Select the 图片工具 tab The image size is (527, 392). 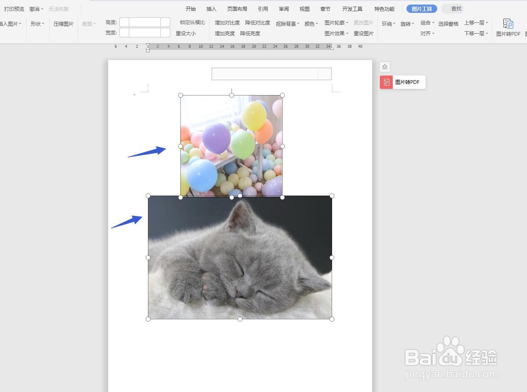(422, 9)
